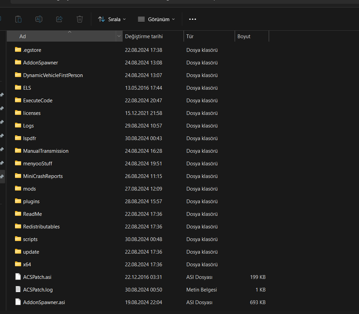Sort by Boyut column header
The image size is (359, 314).
[244, 36]
